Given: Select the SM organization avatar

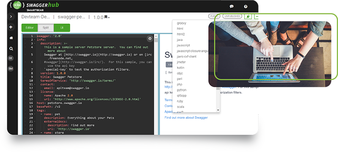Looking at the screenshot, I should click(11, 69).
